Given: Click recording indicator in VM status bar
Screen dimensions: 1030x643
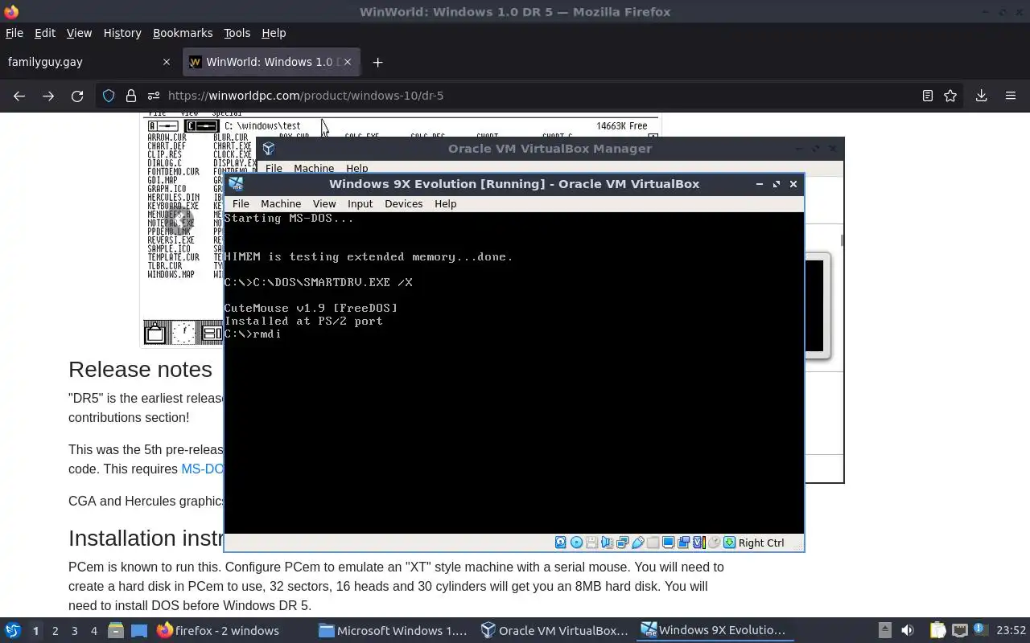Looking at the screenshot, I should tap(683, 543).
